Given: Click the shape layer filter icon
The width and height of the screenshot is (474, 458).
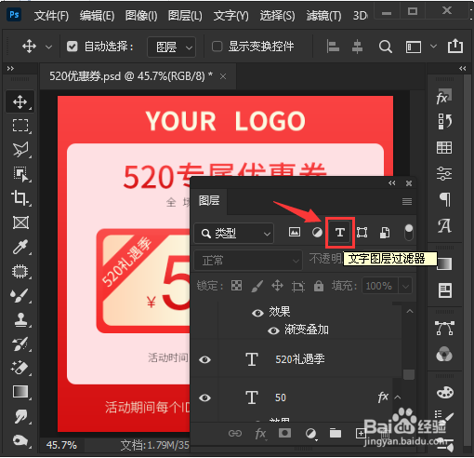Looking at the screenshot, I should click(362, 232).
